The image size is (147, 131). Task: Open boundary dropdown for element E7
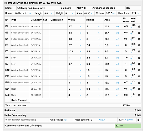pos(36,58)
